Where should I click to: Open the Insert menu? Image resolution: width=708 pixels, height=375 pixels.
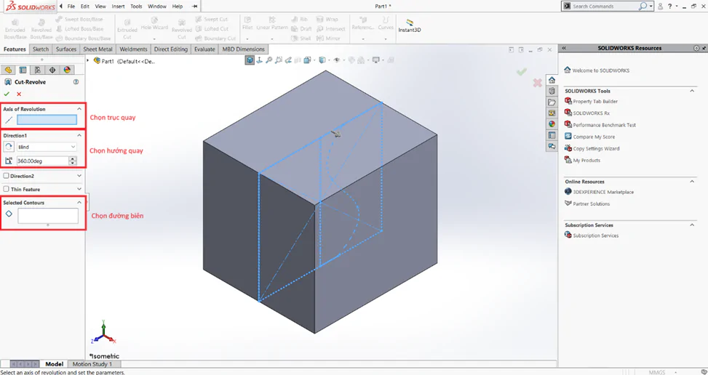coord(118,7)
